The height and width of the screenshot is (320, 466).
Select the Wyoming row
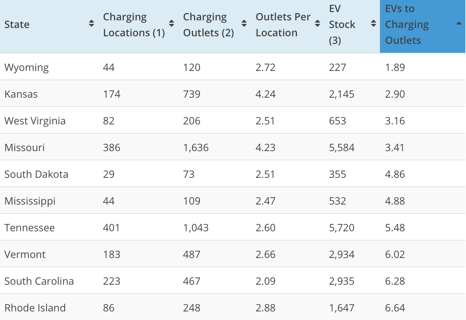pos(233,66)
